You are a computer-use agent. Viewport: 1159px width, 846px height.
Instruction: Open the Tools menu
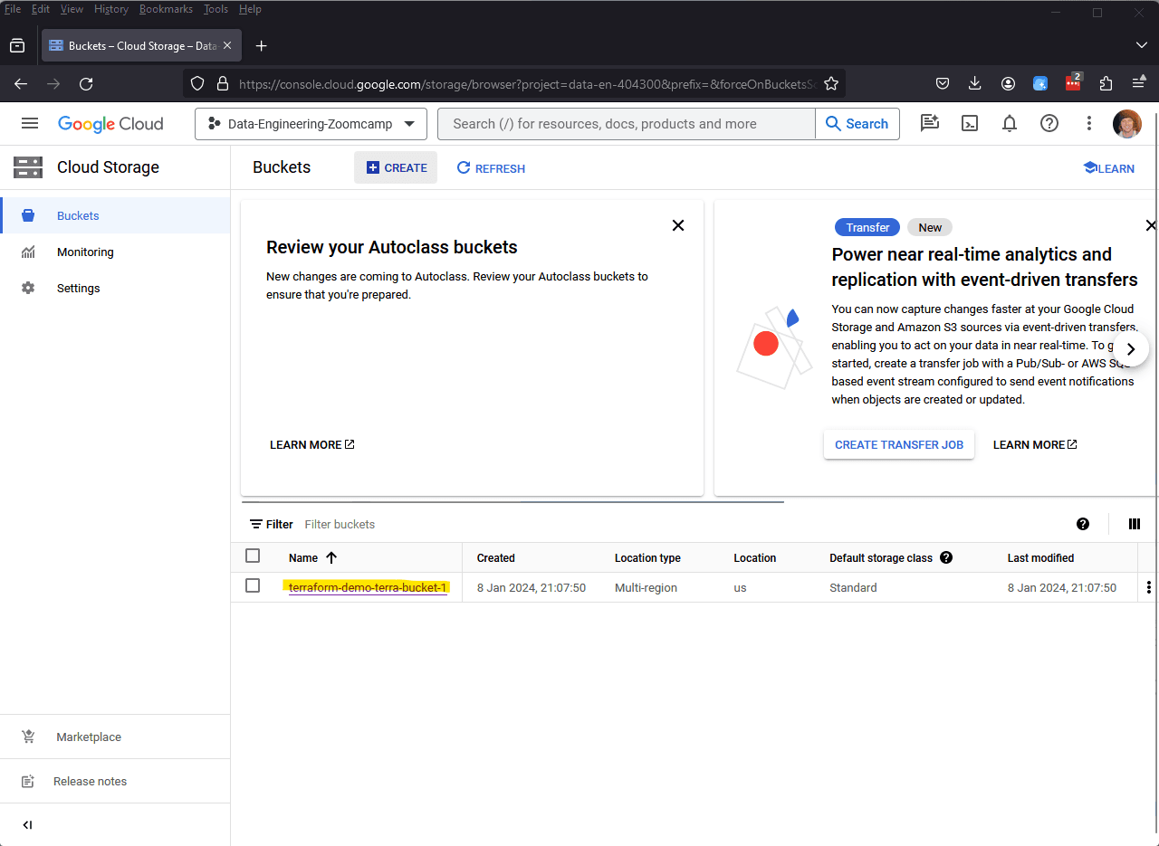click(216, 9)
